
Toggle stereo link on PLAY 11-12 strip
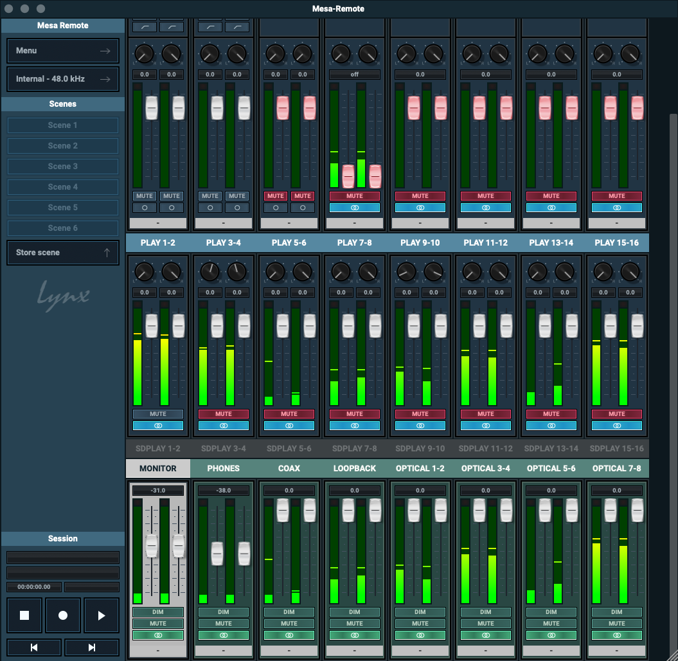[486, 426]
